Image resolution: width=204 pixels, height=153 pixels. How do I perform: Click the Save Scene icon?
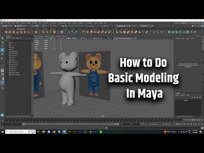pyautogui.click(x=20, y=26)
